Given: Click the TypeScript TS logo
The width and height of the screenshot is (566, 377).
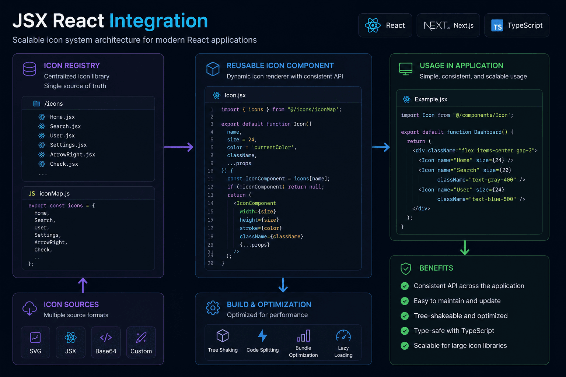Looking at the screenshot, I should click(497, 26).
